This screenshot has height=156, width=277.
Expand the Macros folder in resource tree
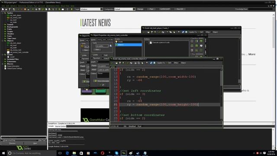tap(3, 64)
